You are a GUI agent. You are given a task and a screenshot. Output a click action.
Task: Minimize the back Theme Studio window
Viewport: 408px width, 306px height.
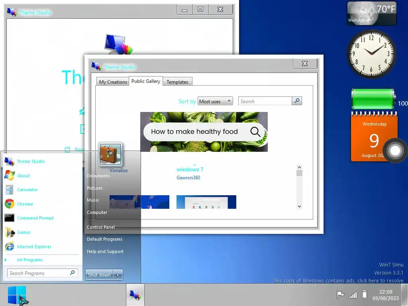click(x=184, y=10)
